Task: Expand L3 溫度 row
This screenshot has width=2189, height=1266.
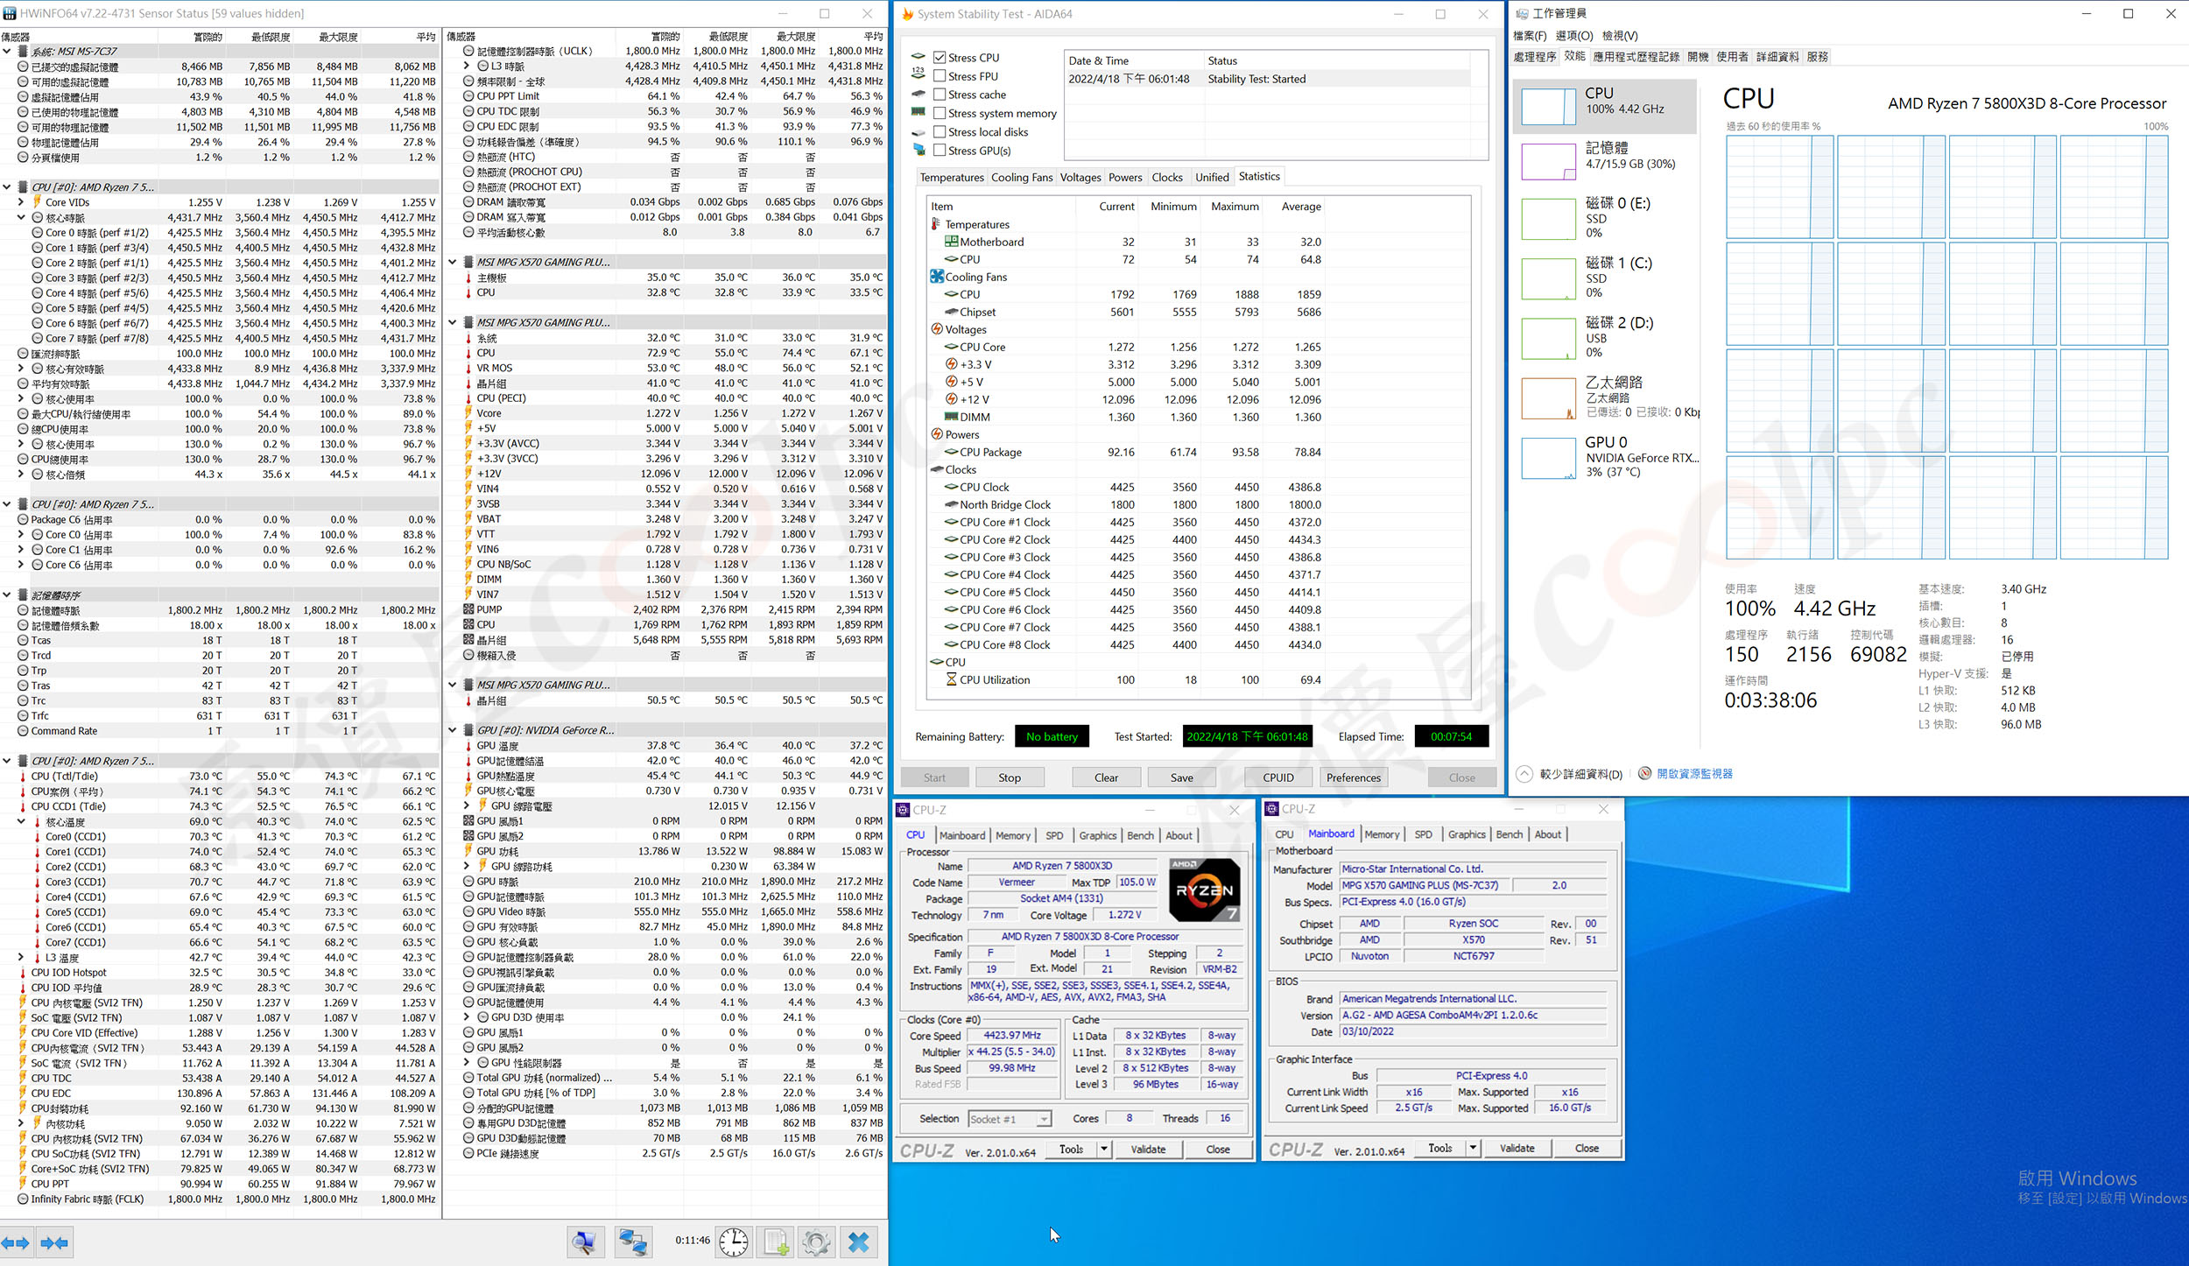Action: point(21,958)
